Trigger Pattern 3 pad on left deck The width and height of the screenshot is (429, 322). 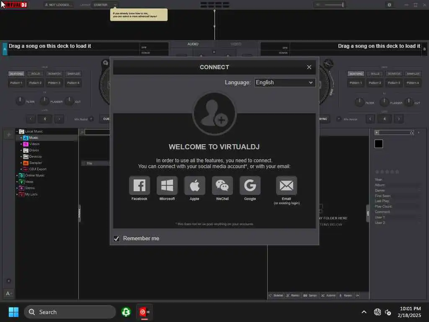(x=54, y=83)
